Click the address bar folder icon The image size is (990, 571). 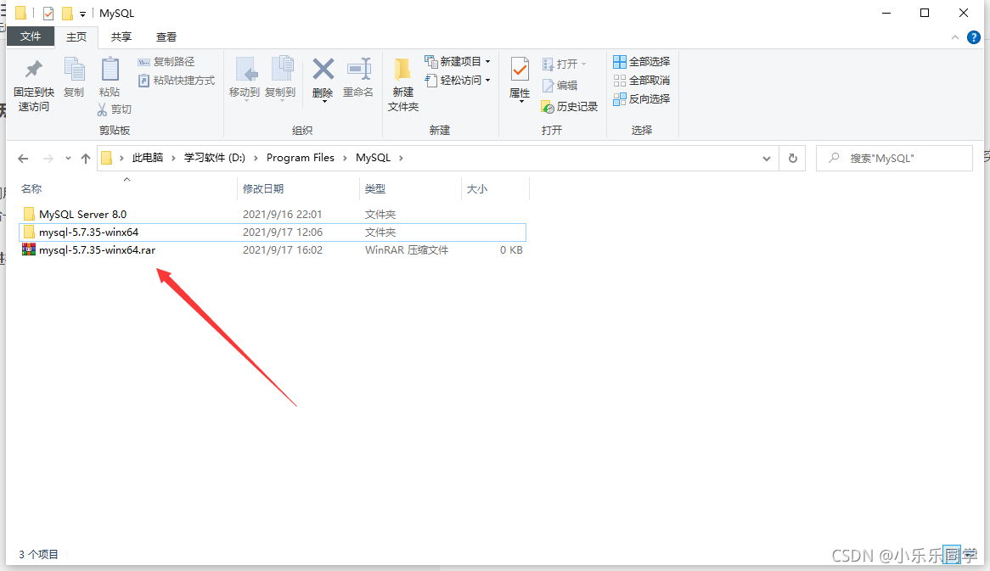point(107,158)
